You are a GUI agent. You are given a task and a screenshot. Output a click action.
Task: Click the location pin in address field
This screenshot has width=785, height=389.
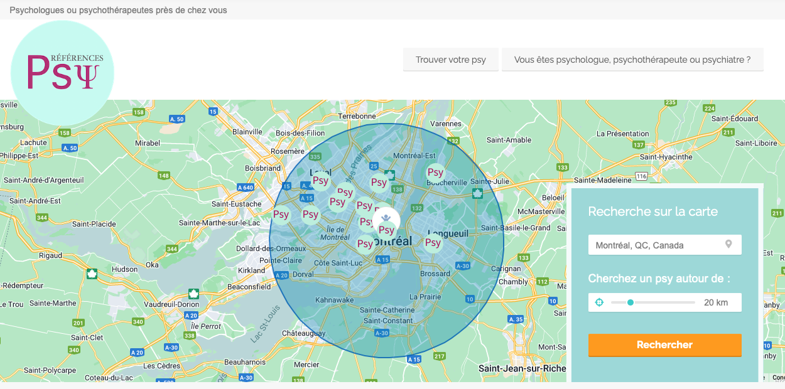pyautogui.click(x=728, y=244)
